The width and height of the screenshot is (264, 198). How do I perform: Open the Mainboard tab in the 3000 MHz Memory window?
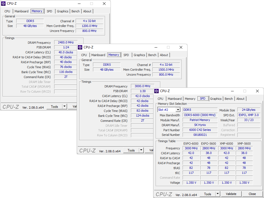[x=98, y=55]
